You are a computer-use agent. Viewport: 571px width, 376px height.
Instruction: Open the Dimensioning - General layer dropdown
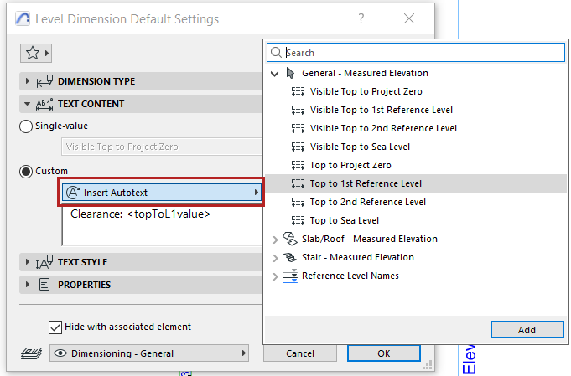click(150, 353)
